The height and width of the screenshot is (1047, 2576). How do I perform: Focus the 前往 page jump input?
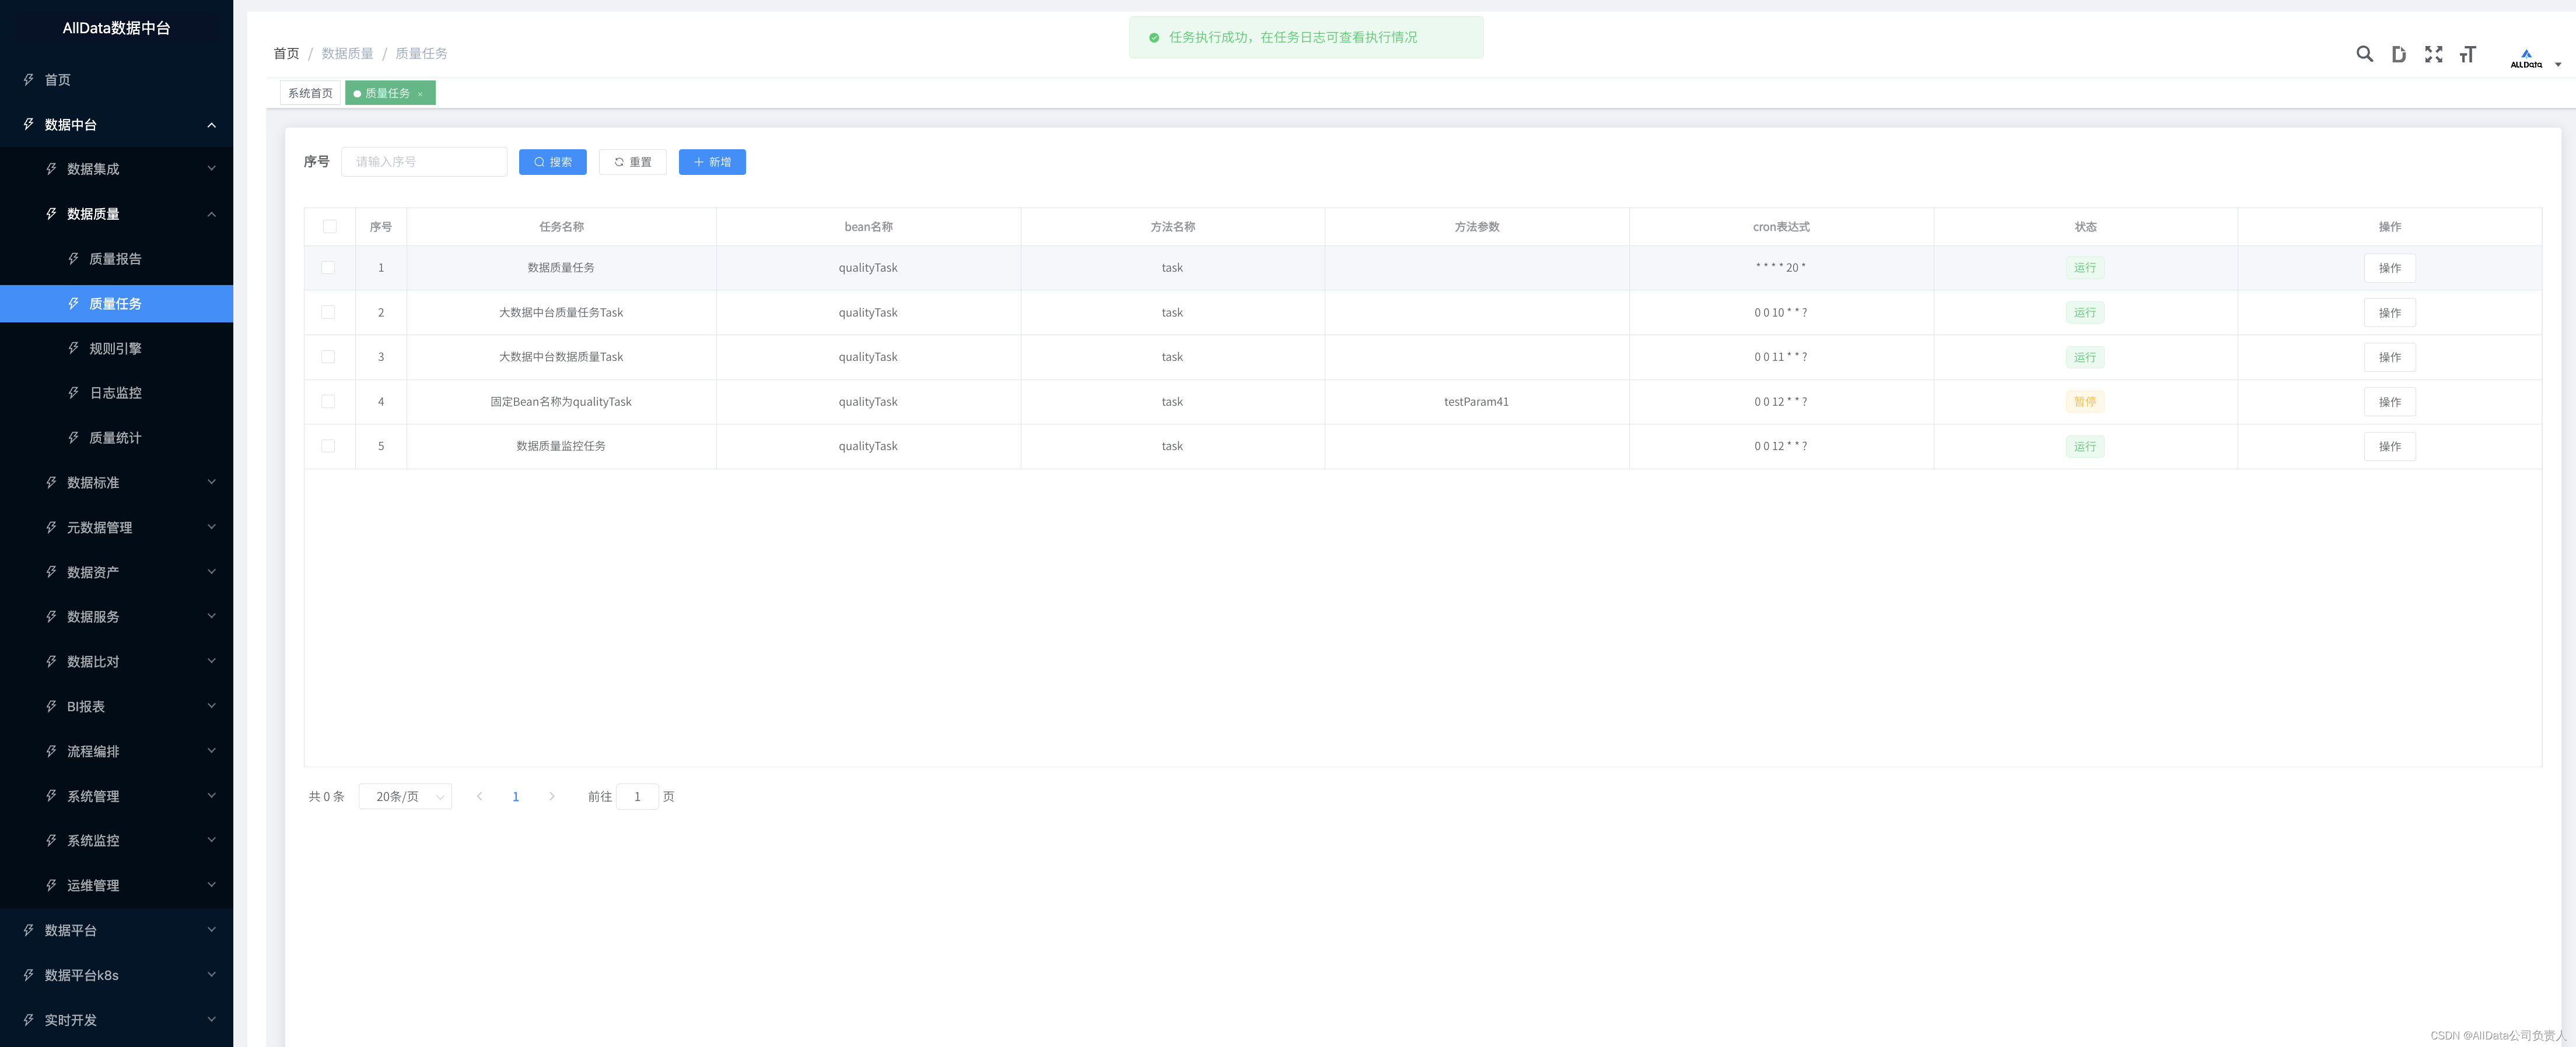[637, 796]
